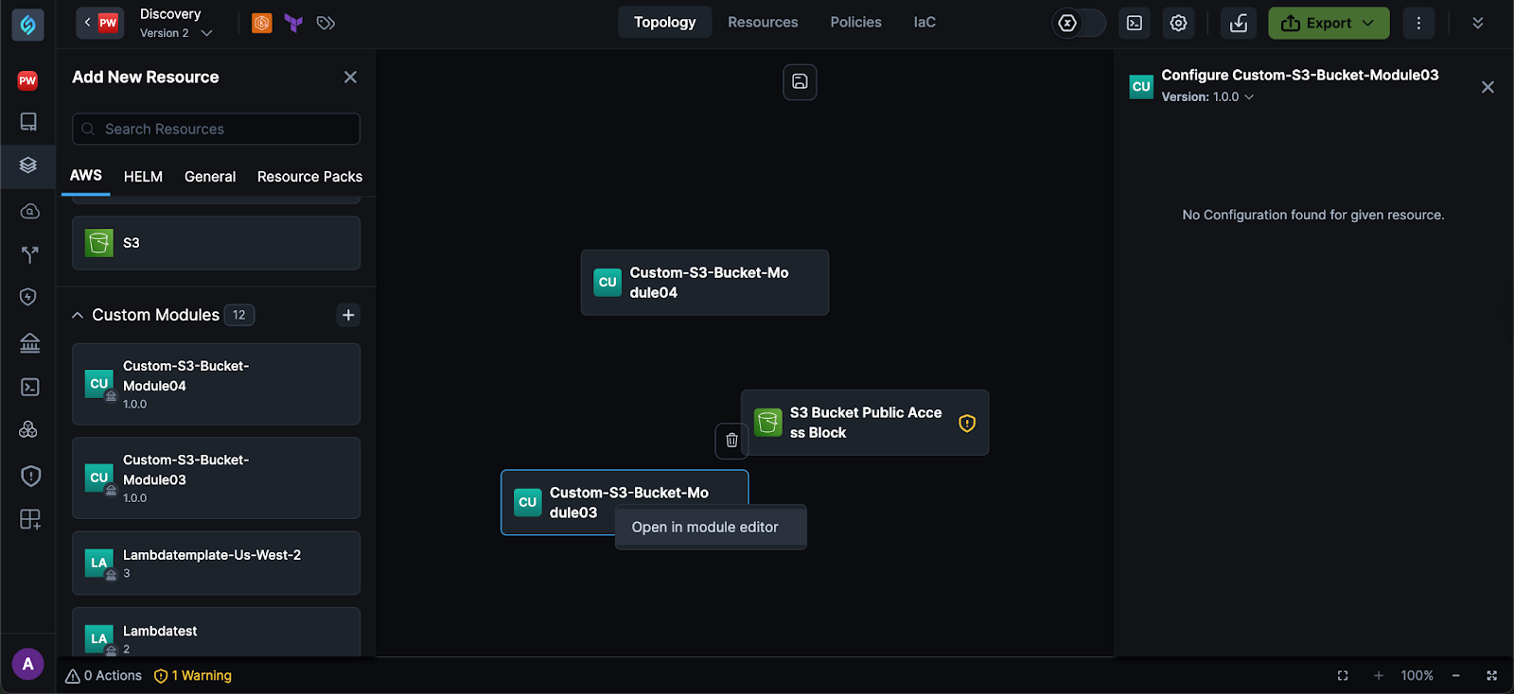Viewport: 1514px width, 694px height.
Task: Open the shield alert icon in sidebar
Action: pos(30,476)
